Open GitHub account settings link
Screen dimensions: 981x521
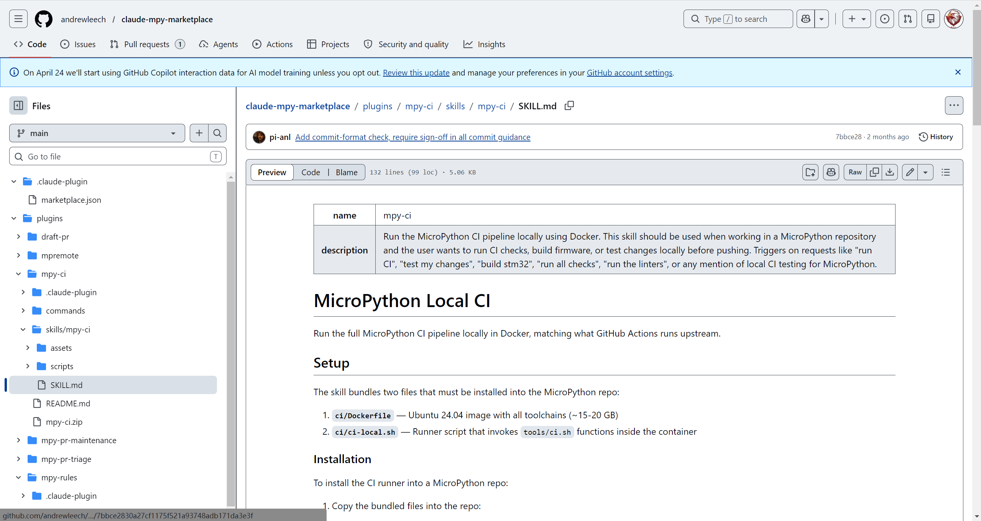pos(629,72)
